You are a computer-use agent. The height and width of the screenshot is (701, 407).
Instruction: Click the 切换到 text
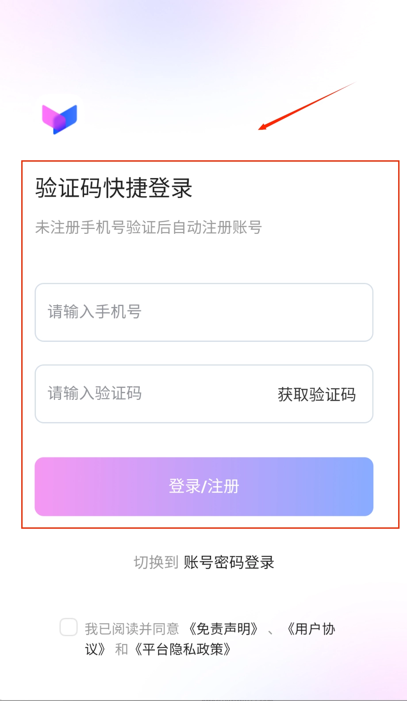156,562
